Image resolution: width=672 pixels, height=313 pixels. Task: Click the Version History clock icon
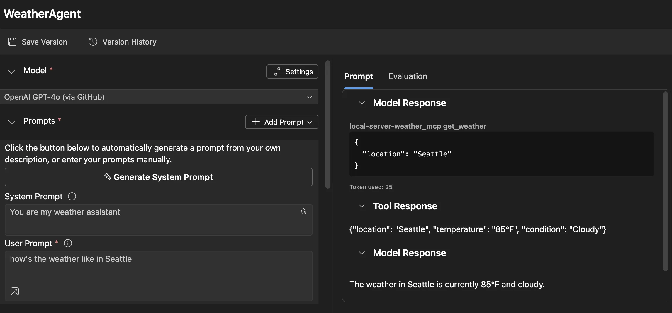point(93,42)
